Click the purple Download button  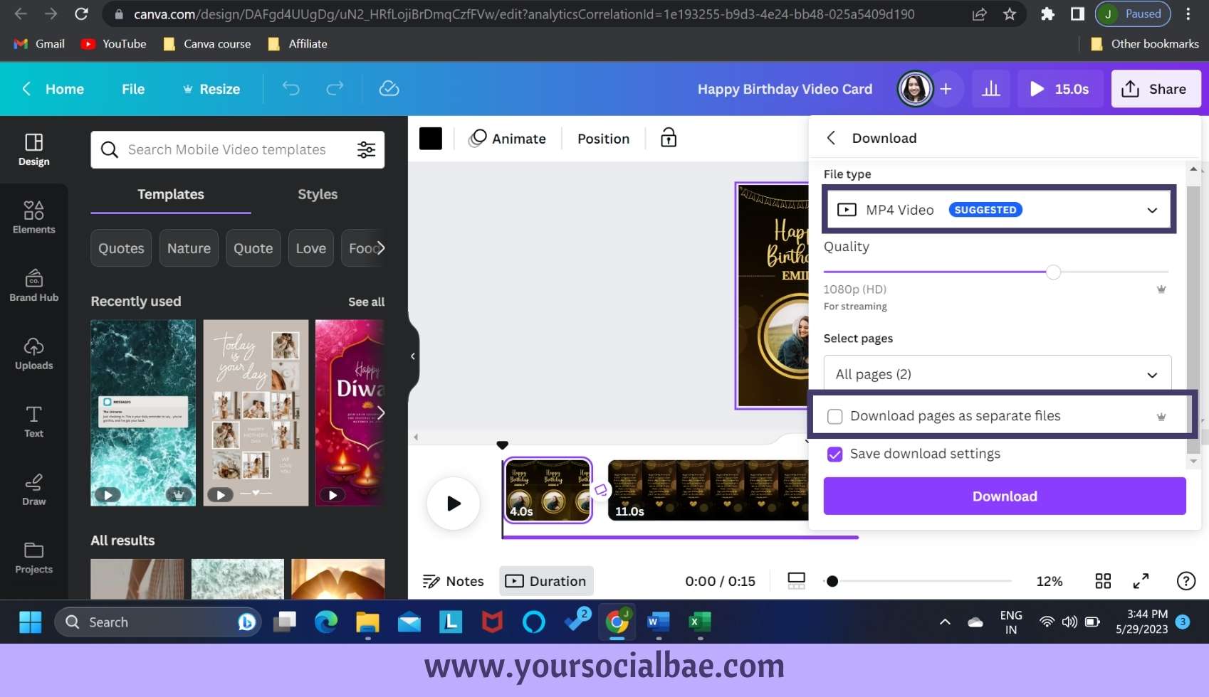pos(1004,496)
